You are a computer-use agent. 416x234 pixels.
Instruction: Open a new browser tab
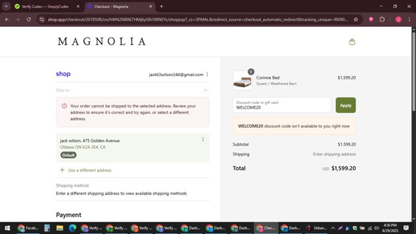click(161, 6)
